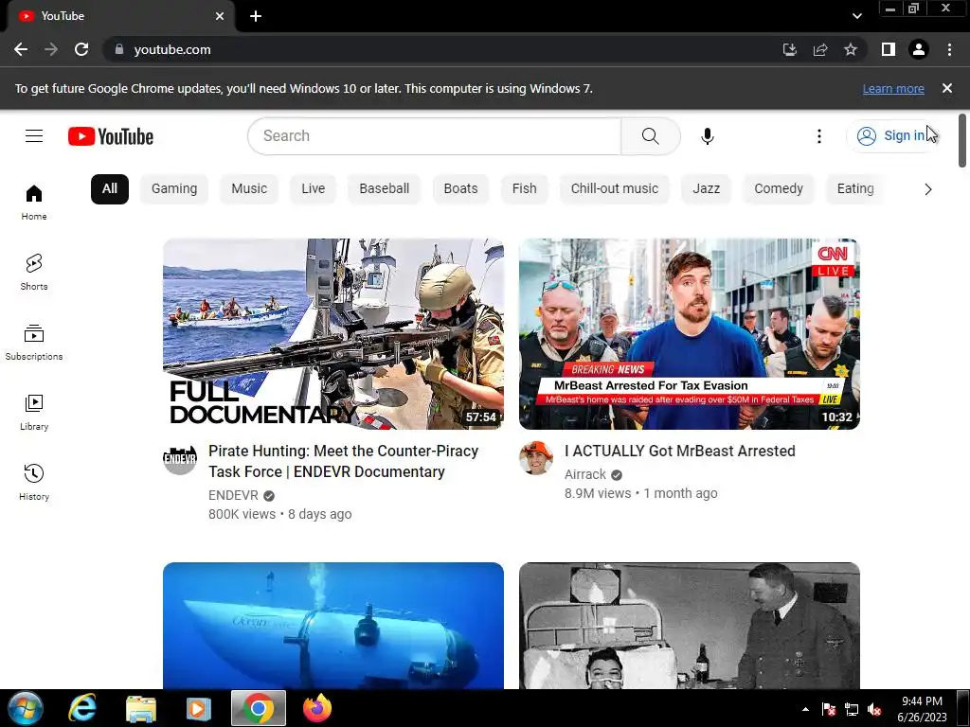This screenshot has height=727, width=970.
Task: Show more category chips with right arrow
Action: click(928, 189)
